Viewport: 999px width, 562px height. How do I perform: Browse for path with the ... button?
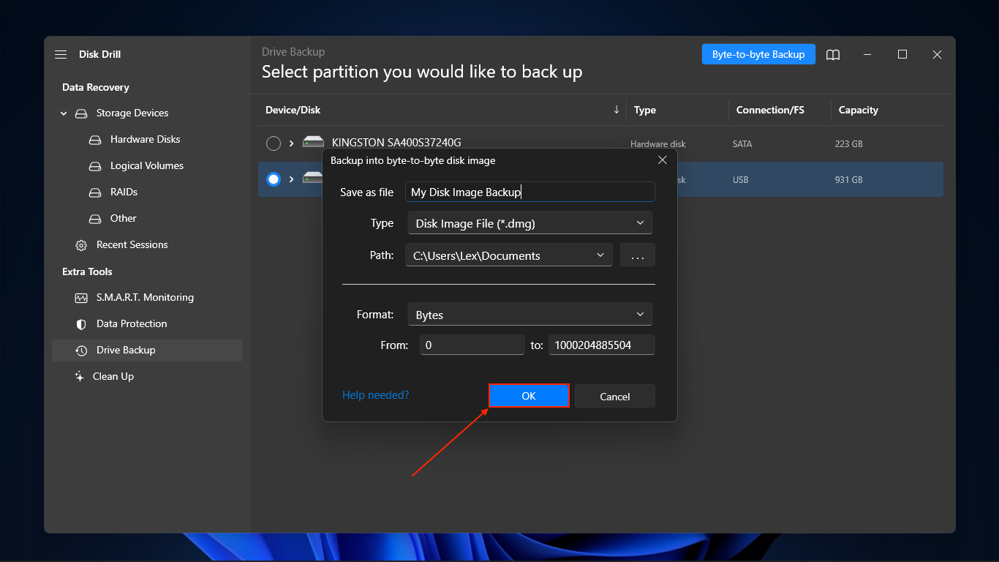tap(638, 255)
